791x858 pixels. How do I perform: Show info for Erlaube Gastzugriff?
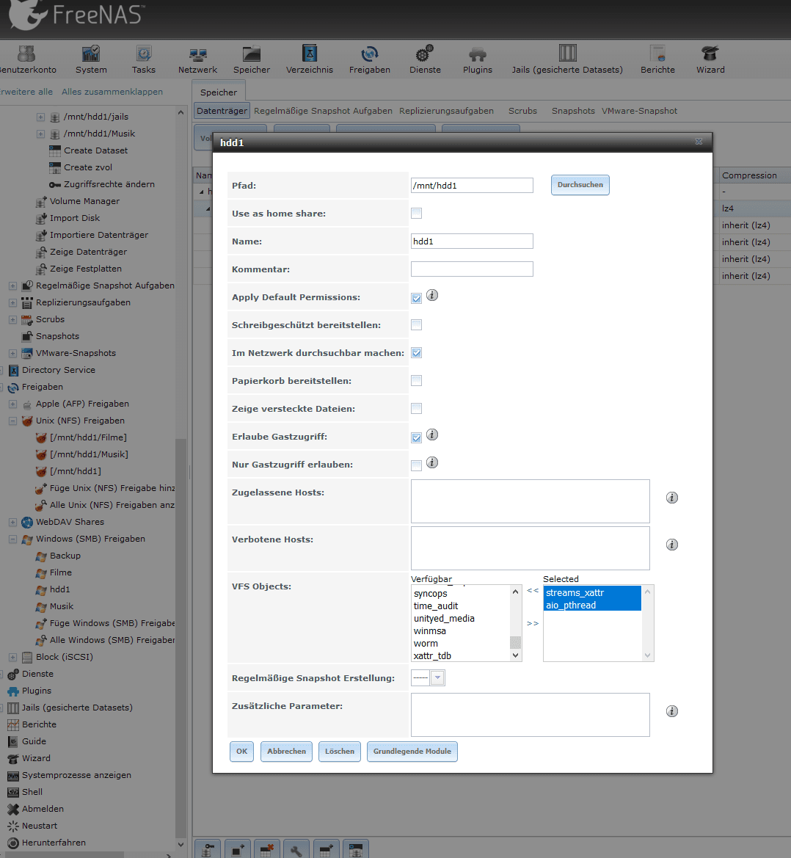point(432,435)
